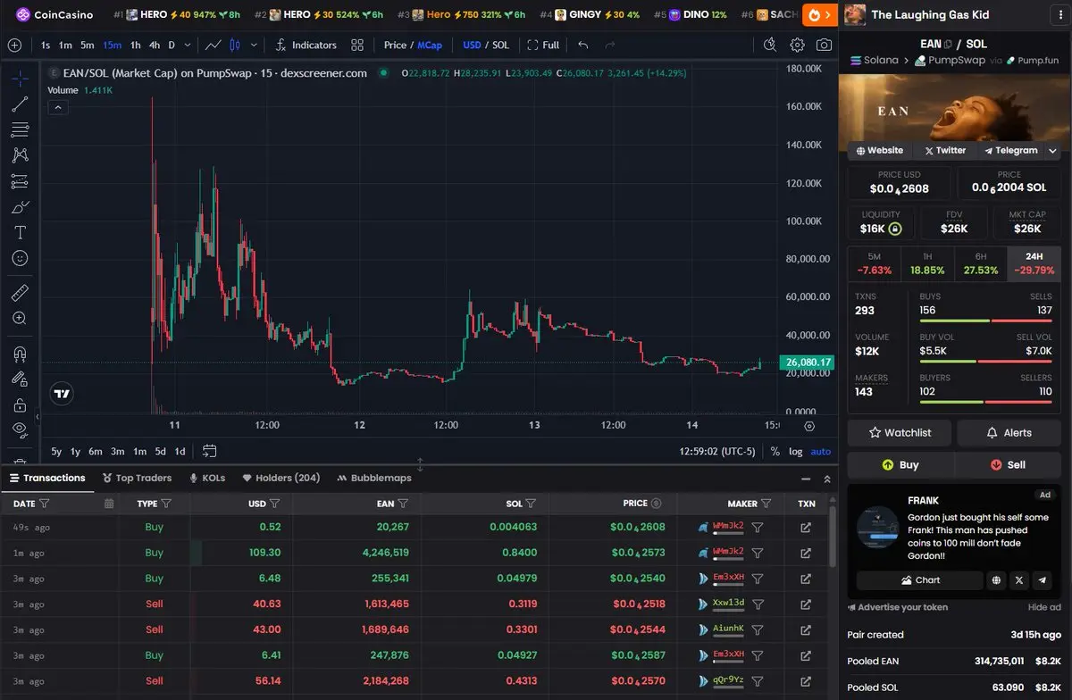
Task: Filter by maker Xxw13d funnel icon
Action: 758,604
